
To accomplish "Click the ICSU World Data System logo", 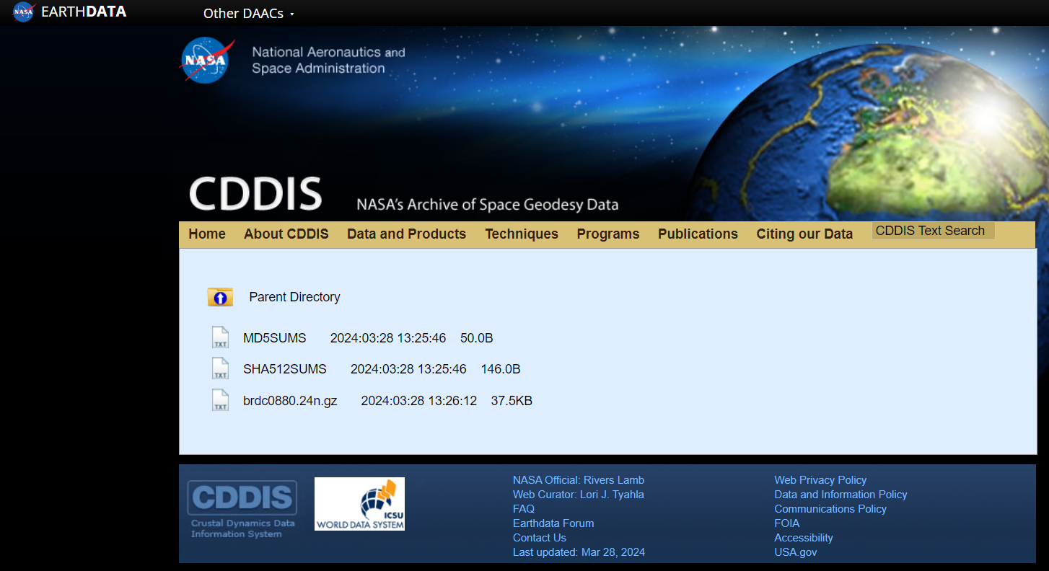I will point(359,504).
